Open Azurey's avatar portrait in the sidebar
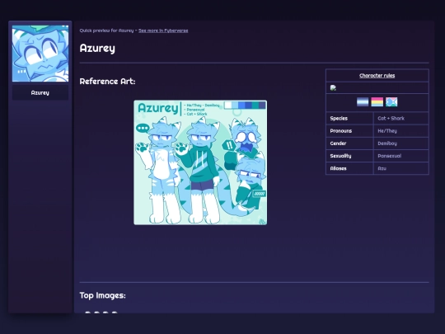This screenshot has width=445, height=334. tap(40, 54)
